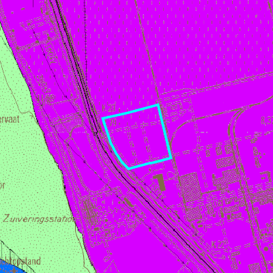Screen dimensions: 273x273
Task: Click the partial "ervaat" label on the green zone
Action: point(10,119)
